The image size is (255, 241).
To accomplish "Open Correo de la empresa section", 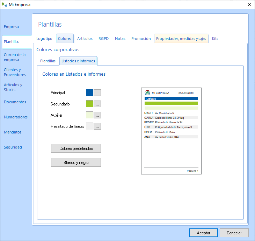I will [x=15, y=57].
